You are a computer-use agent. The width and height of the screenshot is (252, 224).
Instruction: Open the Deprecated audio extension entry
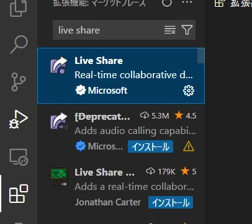(x=121, y=132)
